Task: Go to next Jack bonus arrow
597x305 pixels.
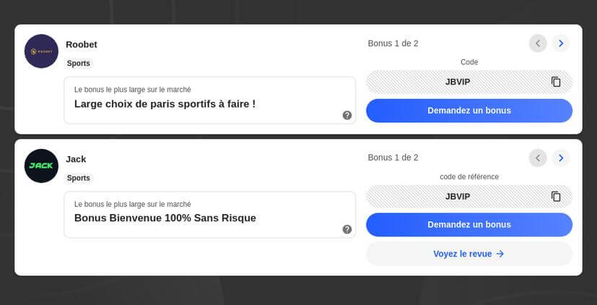Action: pyautogui.click(x=560, y=158)
